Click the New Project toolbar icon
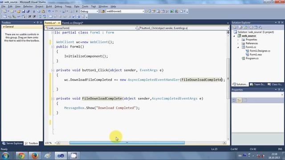The width and height of the screenshot is (285, 160). [5, 11]
